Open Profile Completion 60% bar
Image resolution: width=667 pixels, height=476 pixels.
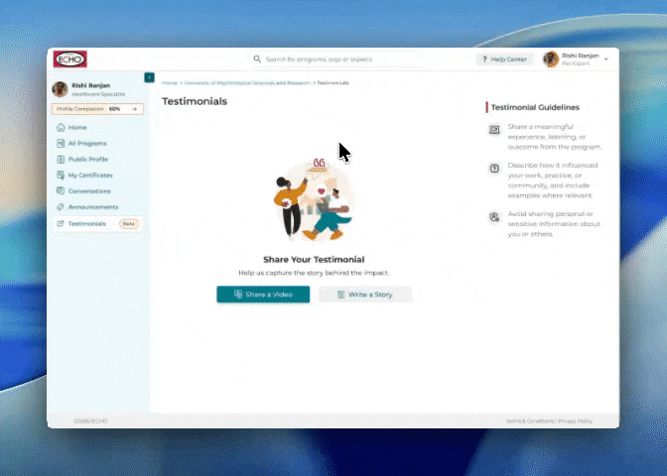point(97,109)
